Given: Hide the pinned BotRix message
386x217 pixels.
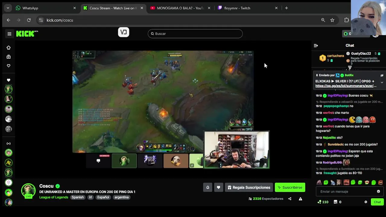Looking at the screenshot, I should pyautogui.click(x=382, y=75).
